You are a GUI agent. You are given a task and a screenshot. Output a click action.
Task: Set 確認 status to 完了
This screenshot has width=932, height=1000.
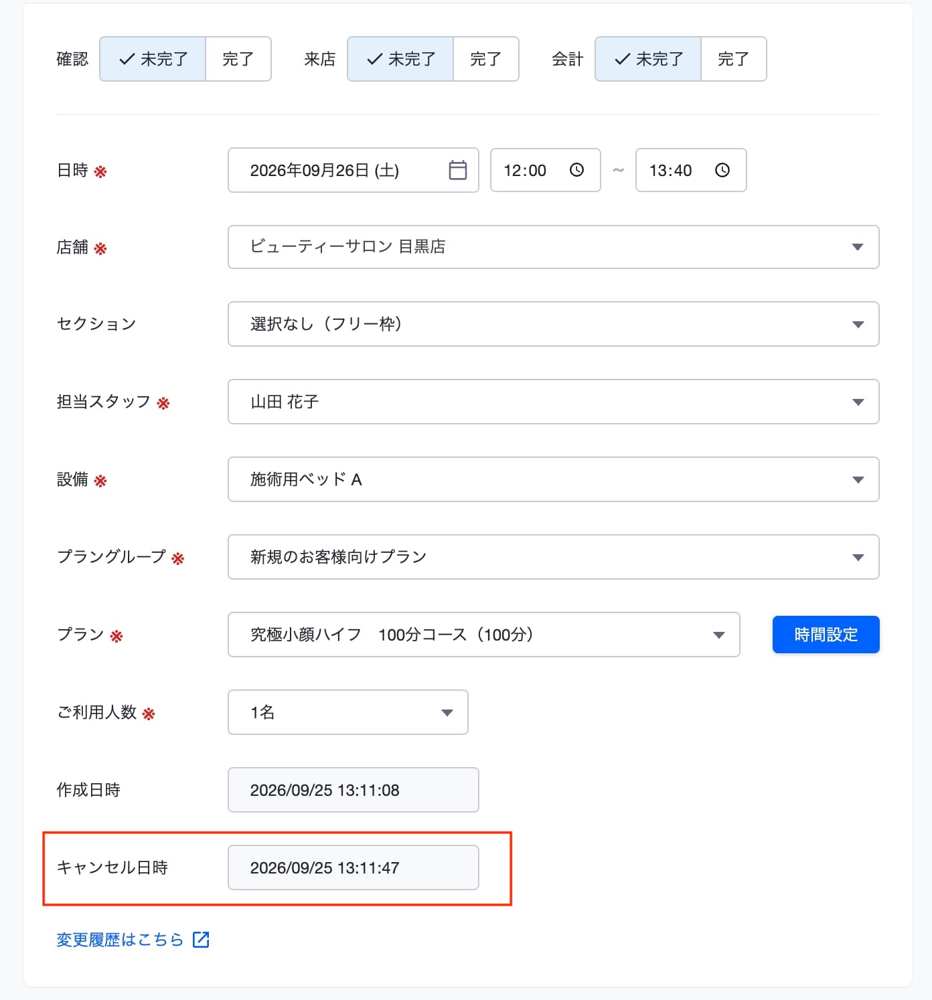pyautogui.click(x=238, y=59)
